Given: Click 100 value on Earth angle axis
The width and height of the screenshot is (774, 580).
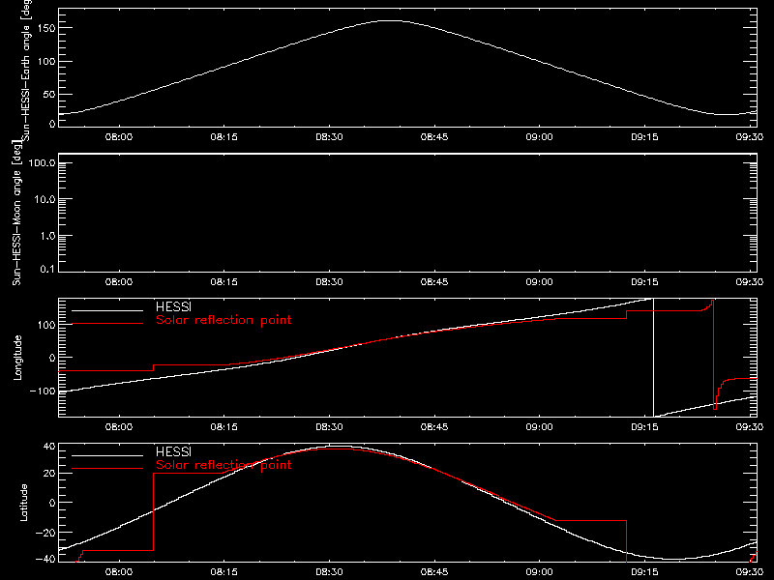Looking at the screenshot, I should tap(46, 61).
